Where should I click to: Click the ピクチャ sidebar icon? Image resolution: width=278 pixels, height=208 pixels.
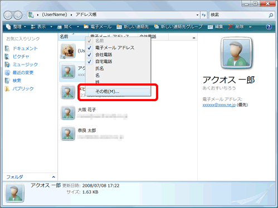[x=7, y=57]
